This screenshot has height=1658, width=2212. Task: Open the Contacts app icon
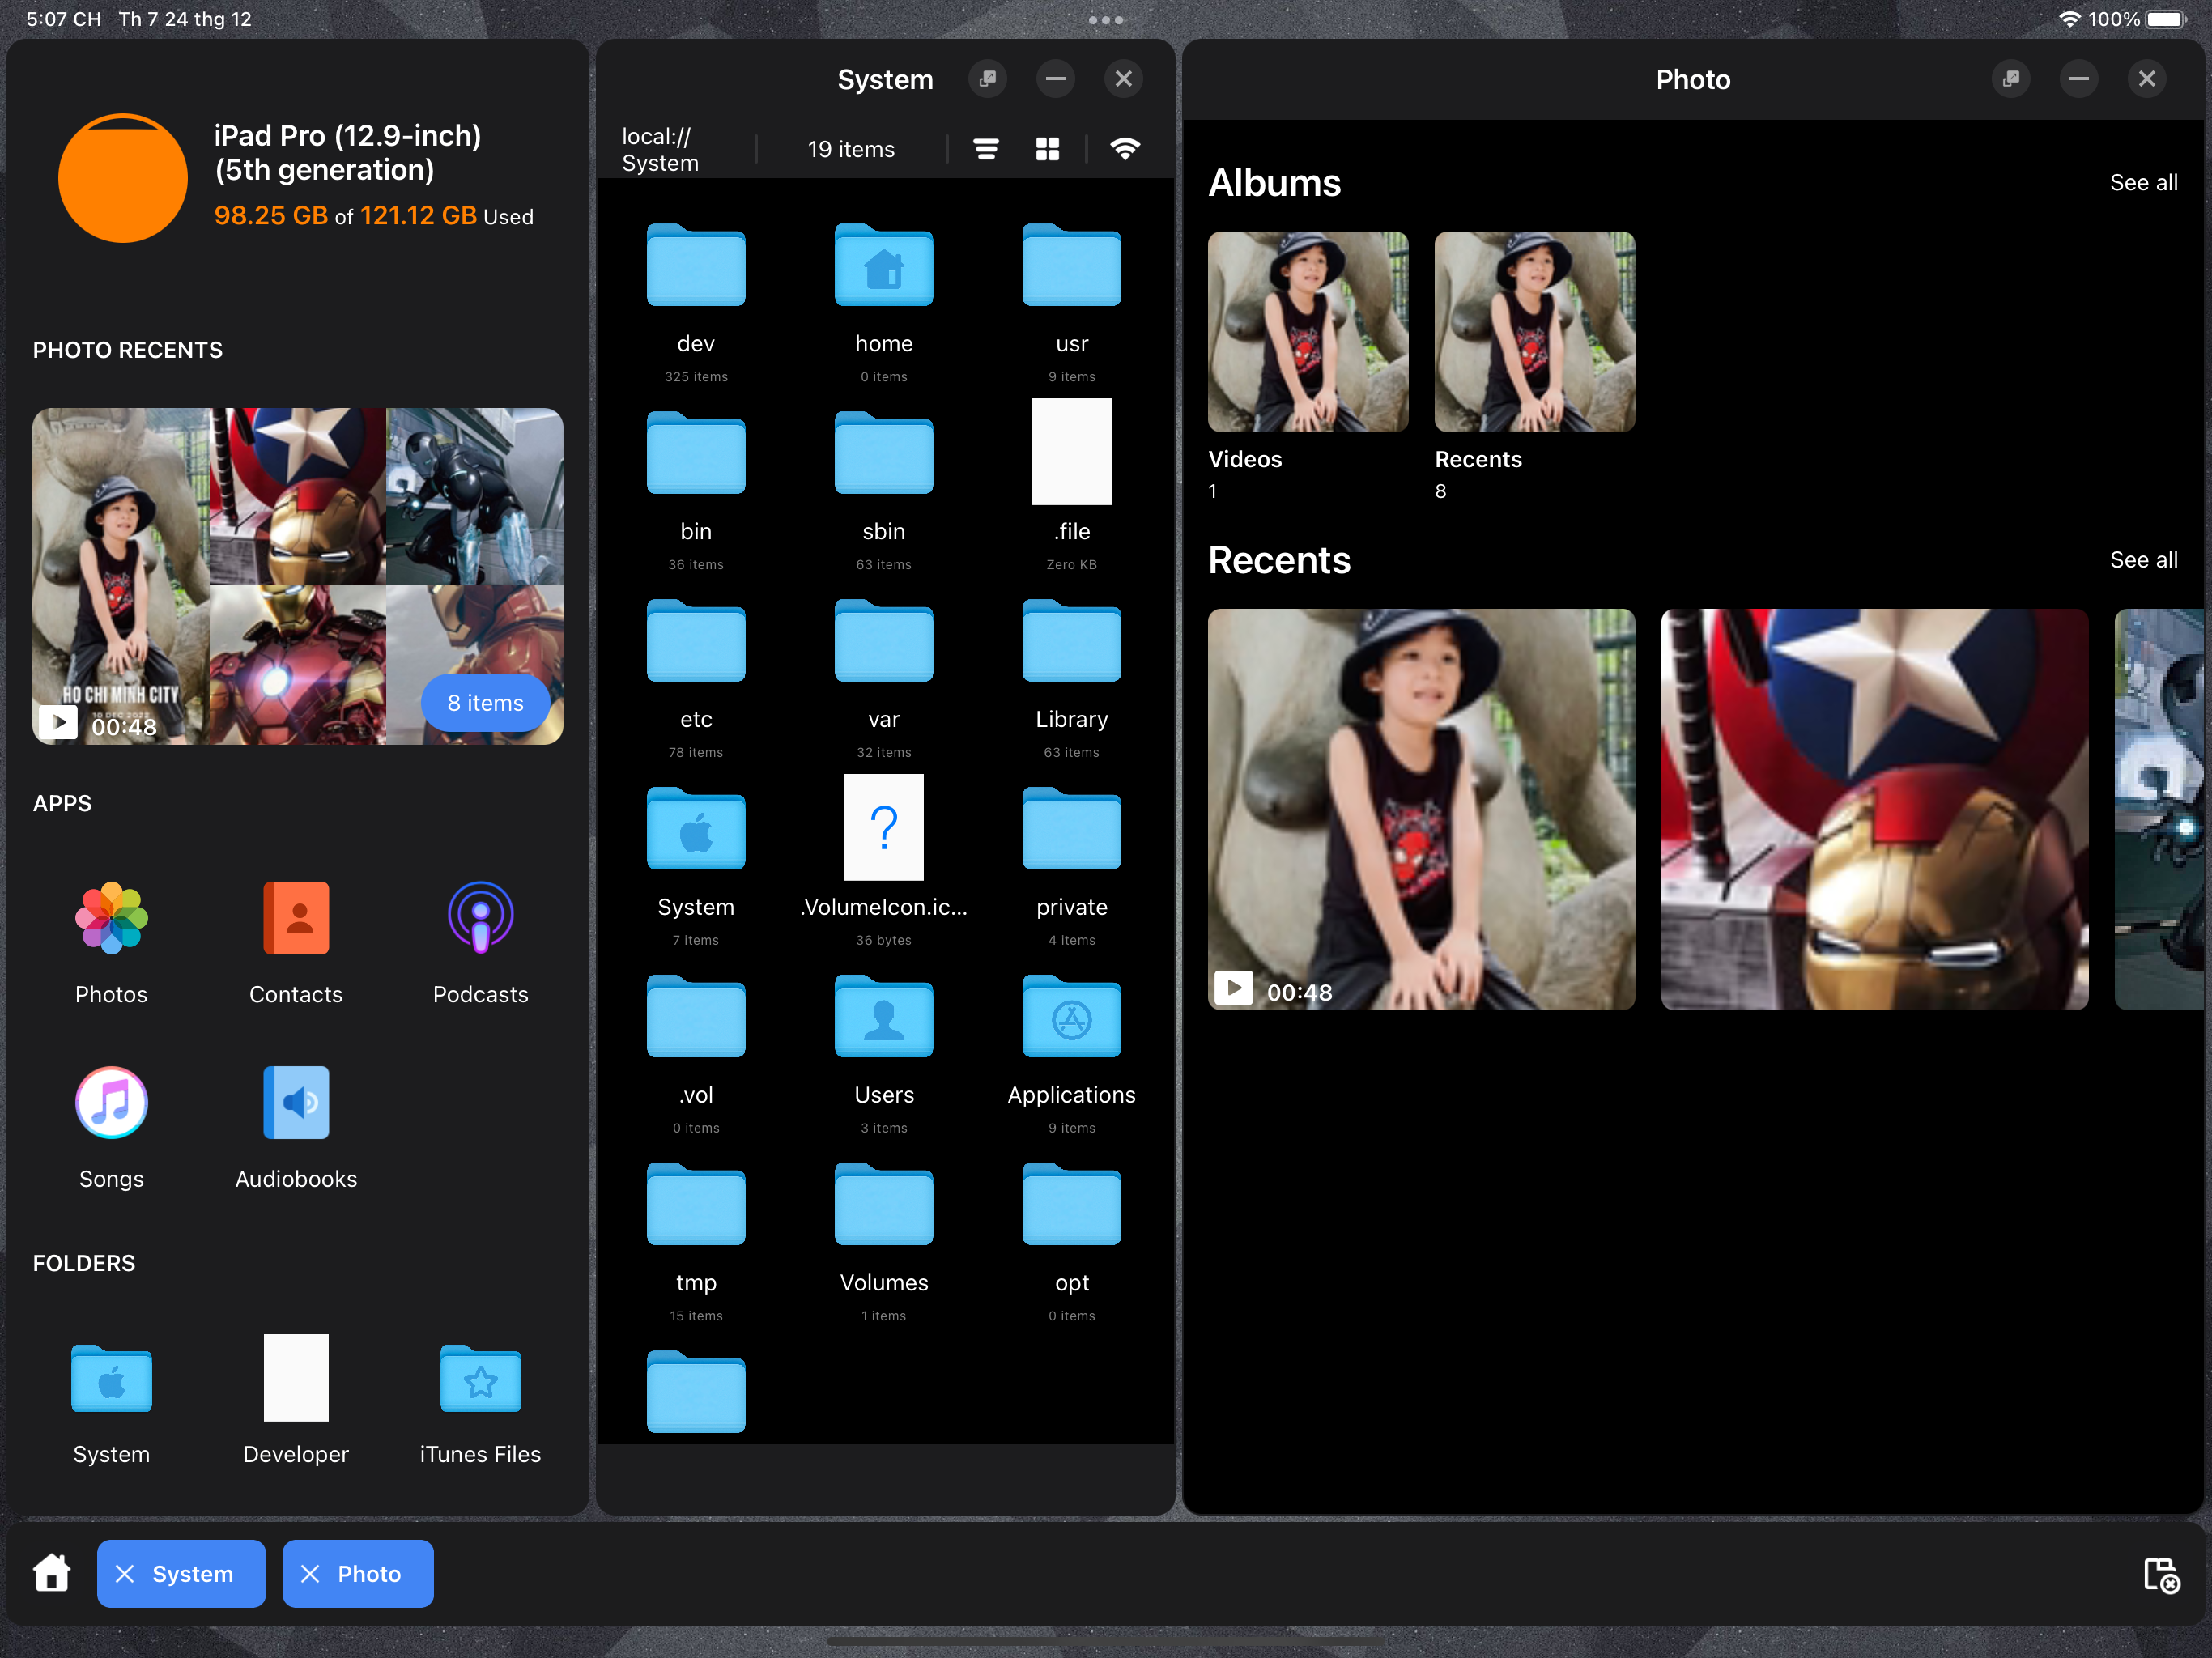coord(296,917)
